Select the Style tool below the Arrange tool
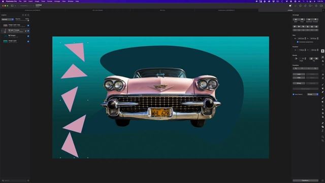This screenshot has width=325, height=183. tap(322, 57)
